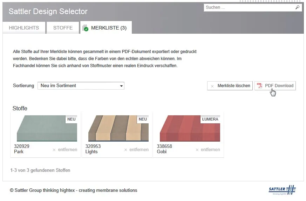Screen dimensions: 306x201
Task: Open the striped Lights fabric thumbnail
Action: 118,128
